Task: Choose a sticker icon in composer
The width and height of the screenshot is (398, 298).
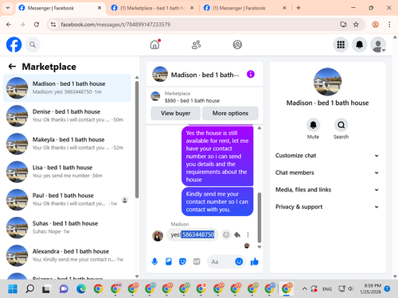Action: coord(182,261)
